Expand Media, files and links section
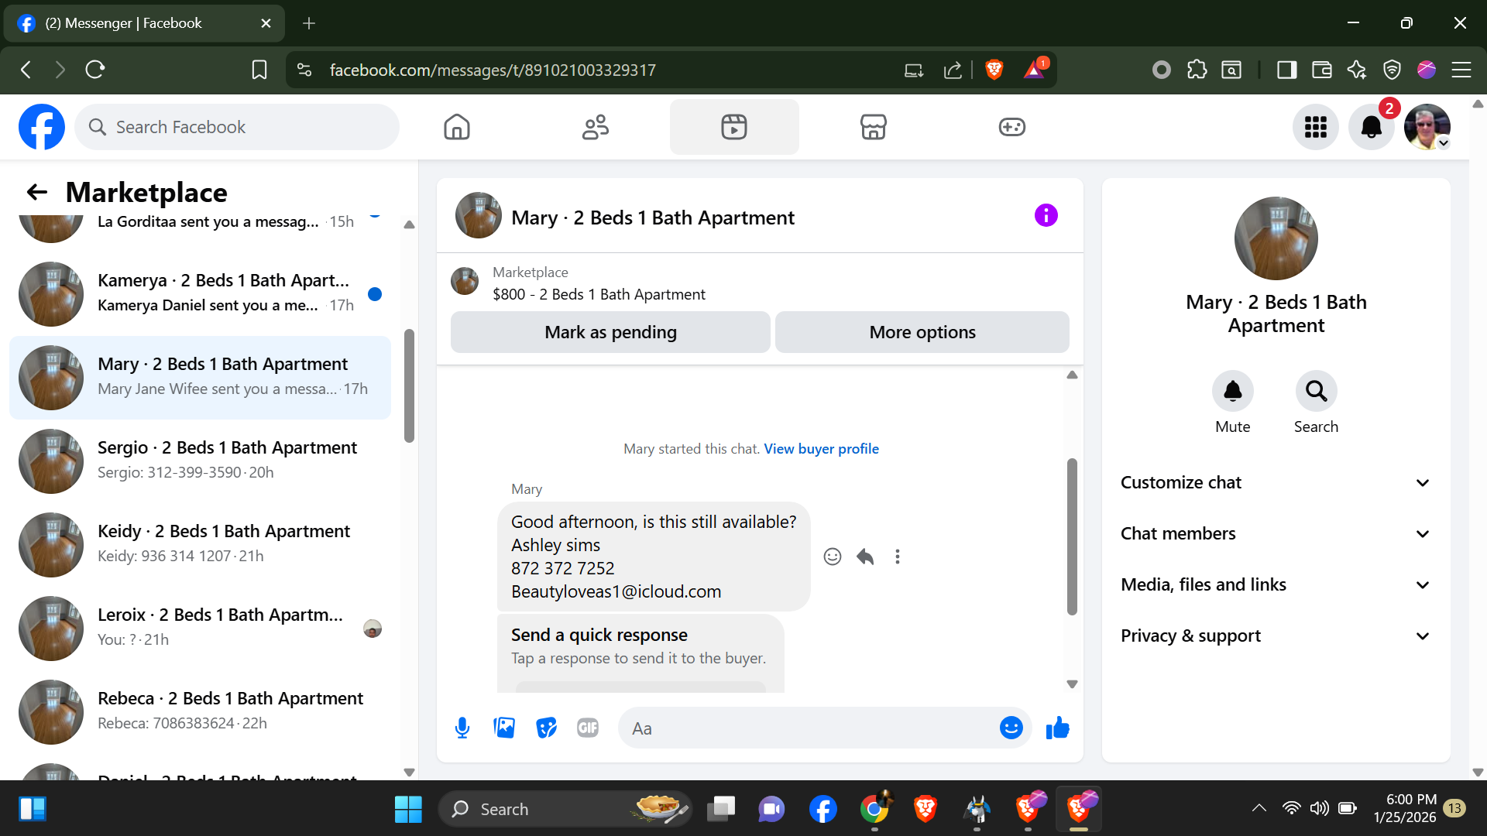The height and width of the screenshot is (836, 1487). [x=1276, y=584]
